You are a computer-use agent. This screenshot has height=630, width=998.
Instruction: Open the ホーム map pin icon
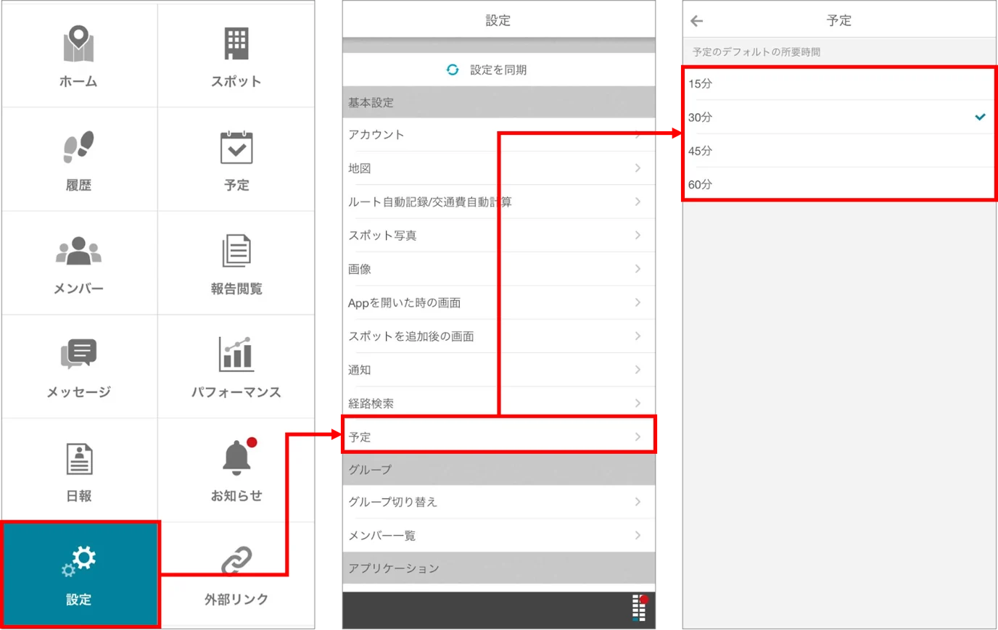[78, 43]
